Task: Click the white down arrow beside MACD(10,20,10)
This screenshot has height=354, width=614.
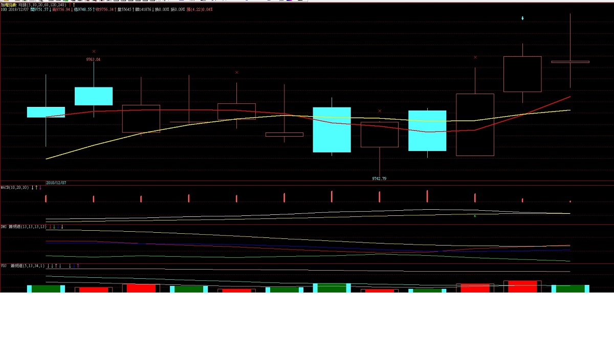Action: (x=32, y=188)
